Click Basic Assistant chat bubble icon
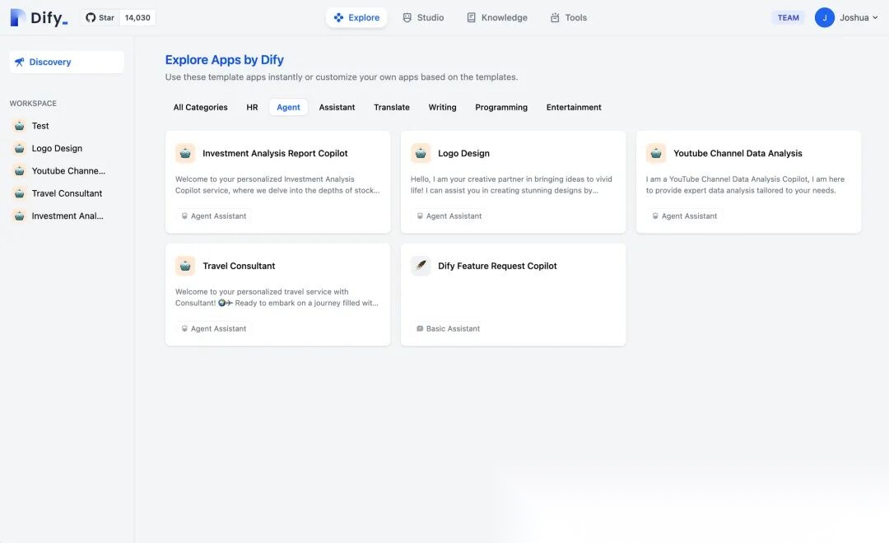The image size is (889, 543). tap(420, 329)
